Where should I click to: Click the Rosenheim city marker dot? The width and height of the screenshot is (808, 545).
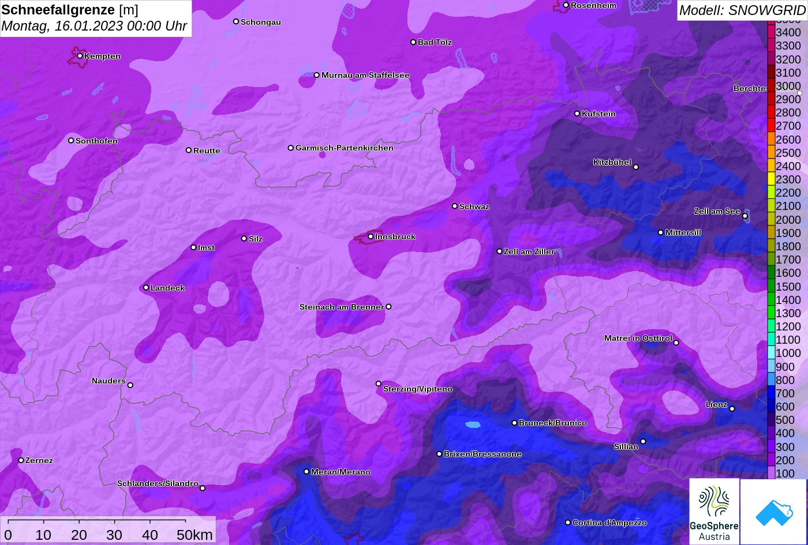566,5
